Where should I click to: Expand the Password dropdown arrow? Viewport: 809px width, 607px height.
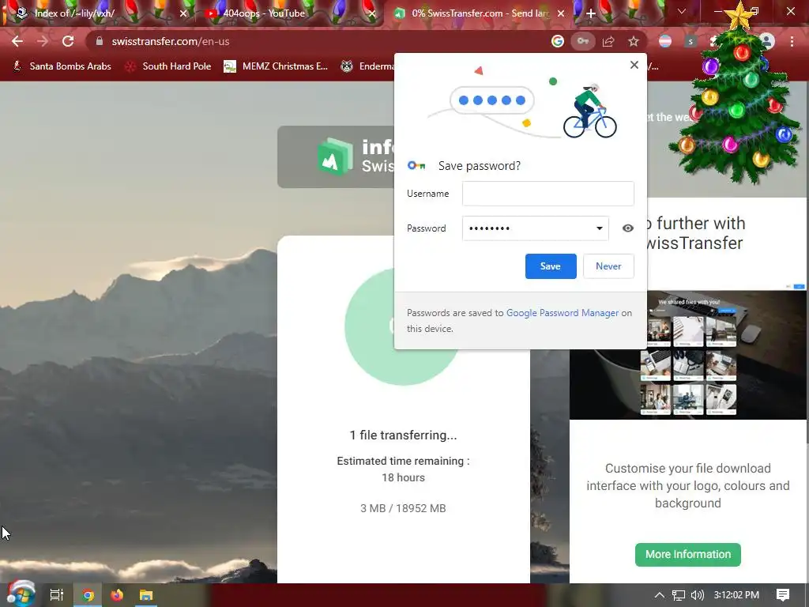(599, 228)
